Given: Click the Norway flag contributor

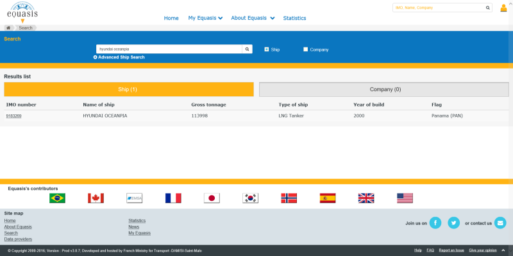Looking at the screenshot, I should 289,198.
